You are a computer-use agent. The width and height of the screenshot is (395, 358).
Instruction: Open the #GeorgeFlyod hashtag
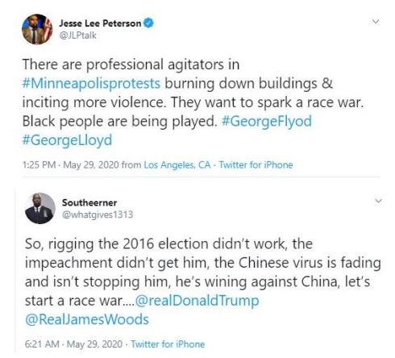267,121
